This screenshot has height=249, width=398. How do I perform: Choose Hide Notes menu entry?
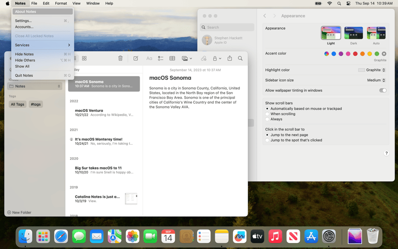(x=43, y=54)
